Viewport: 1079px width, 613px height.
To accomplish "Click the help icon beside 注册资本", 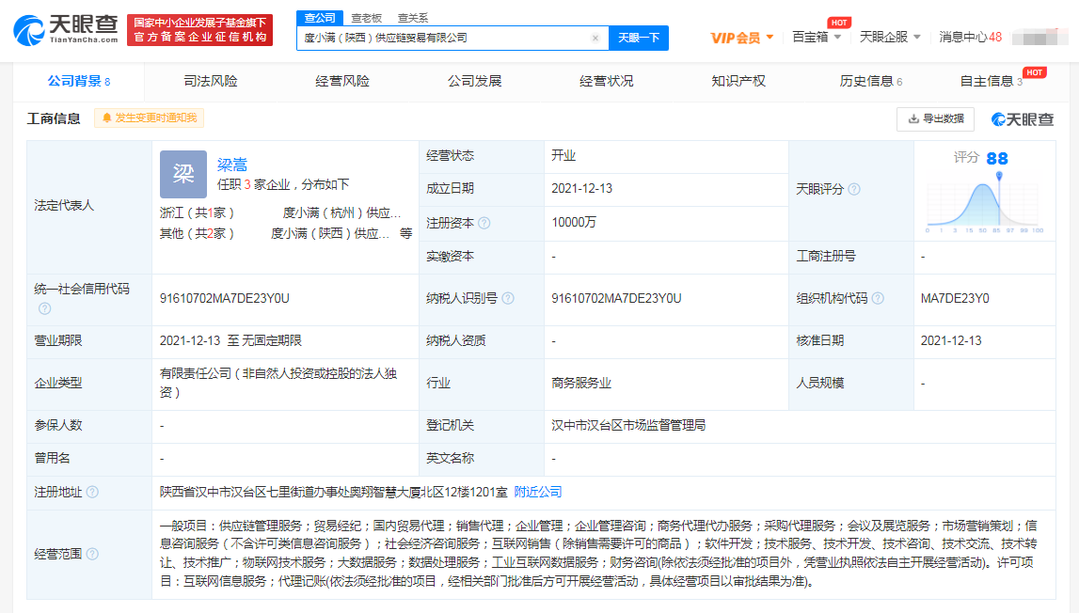I will click(484, 223).
